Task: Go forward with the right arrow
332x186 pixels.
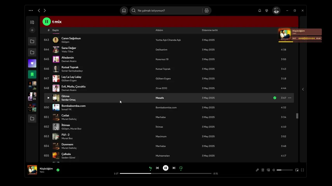Action: coord(45,11)
